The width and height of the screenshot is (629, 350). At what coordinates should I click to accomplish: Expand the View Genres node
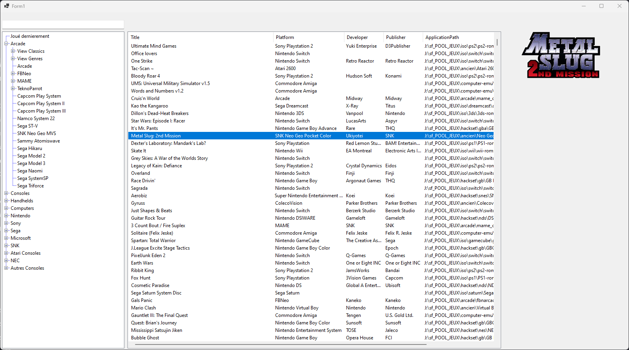tap(13, 59)
